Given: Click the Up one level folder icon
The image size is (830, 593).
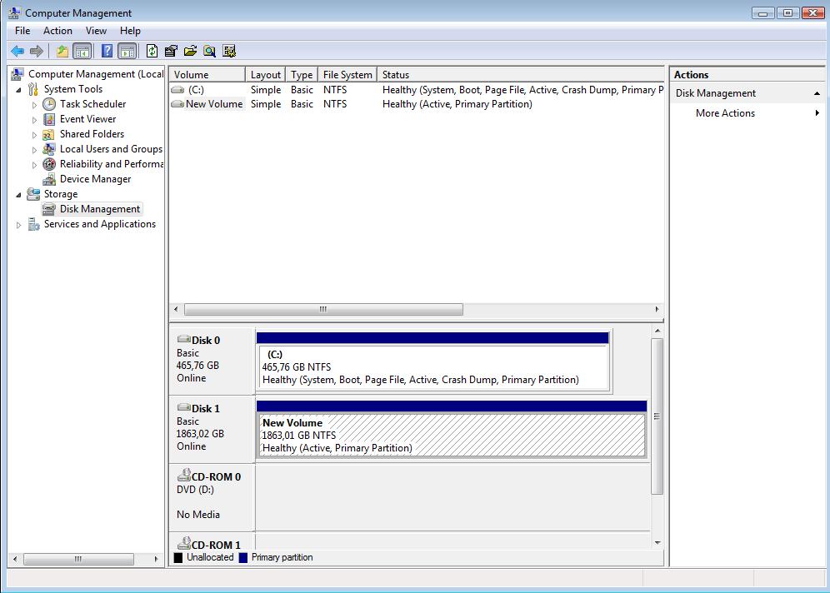Looking at the screenshot, I should [62, 52].
